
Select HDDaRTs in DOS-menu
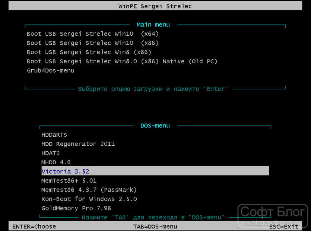[54, 135]
